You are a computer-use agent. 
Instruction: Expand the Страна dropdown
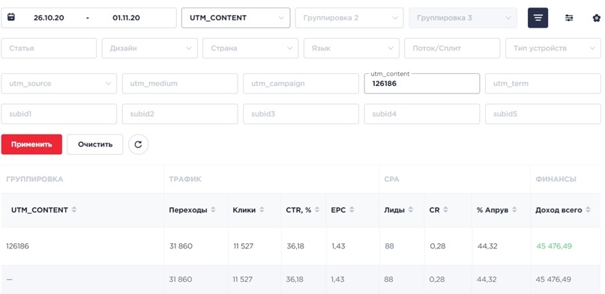click(250, 48)
